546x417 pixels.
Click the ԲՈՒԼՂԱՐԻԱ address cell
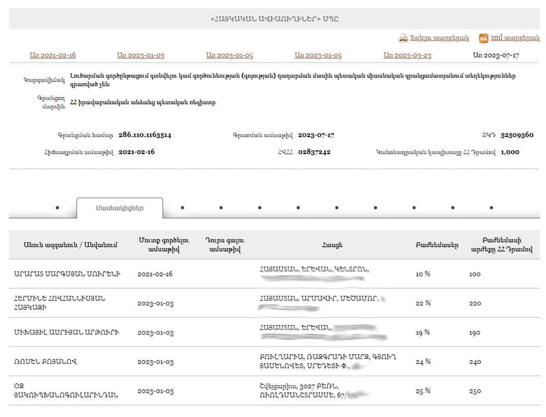(328, 362)
